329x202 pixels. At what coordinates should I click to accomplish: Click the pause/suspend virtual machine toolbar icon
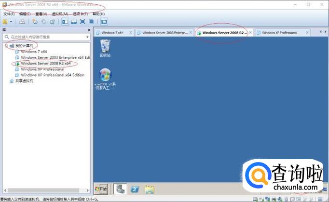[x=5, y=21]
